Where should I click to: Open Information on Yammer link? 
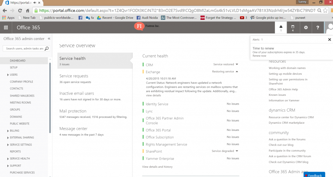pyautogui.click(x=284, y=100)
